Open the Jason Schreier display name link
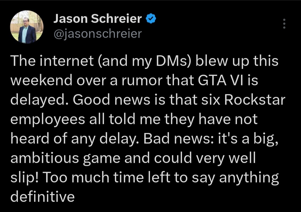 click(x=98, y=19)
